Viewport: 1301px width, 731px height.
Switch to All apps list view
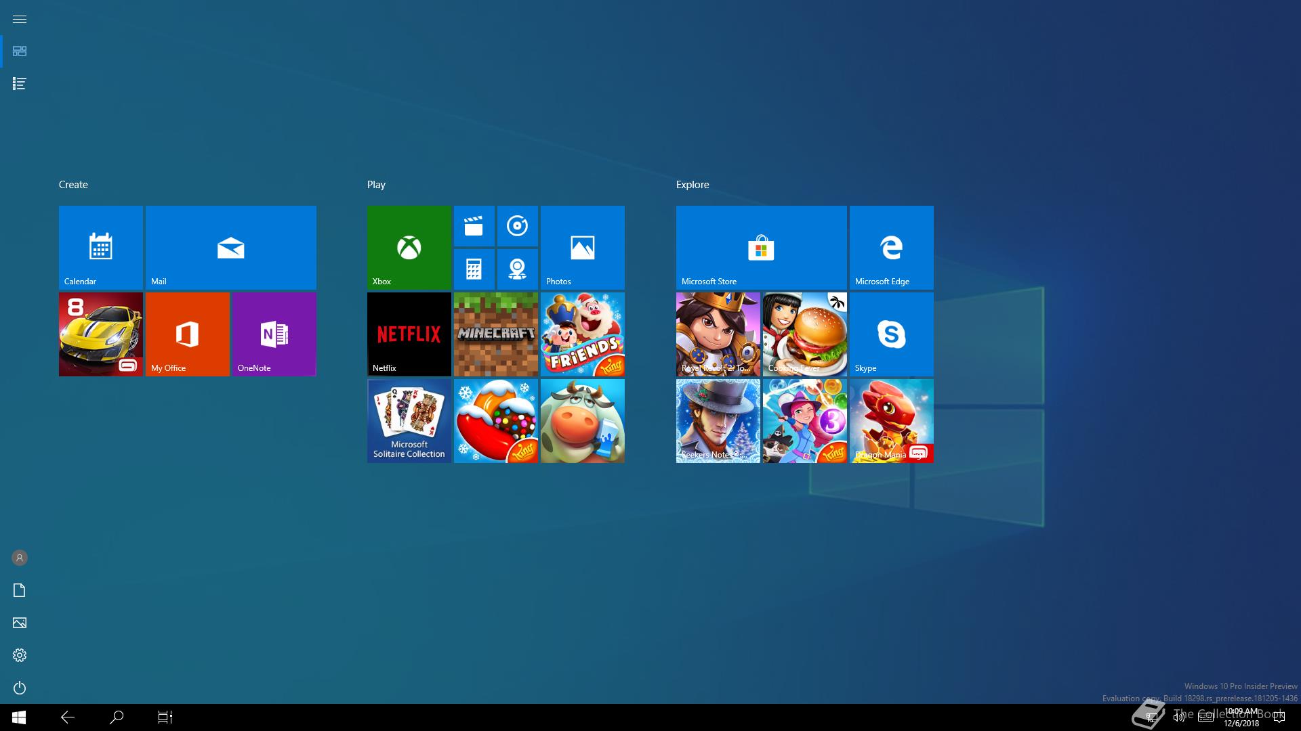pos(20,84)
